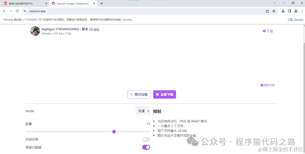This screenshot has width=305, height=154.
Task: Close the Caesium Image Compressor tab
Action: (x=94, y=3)
